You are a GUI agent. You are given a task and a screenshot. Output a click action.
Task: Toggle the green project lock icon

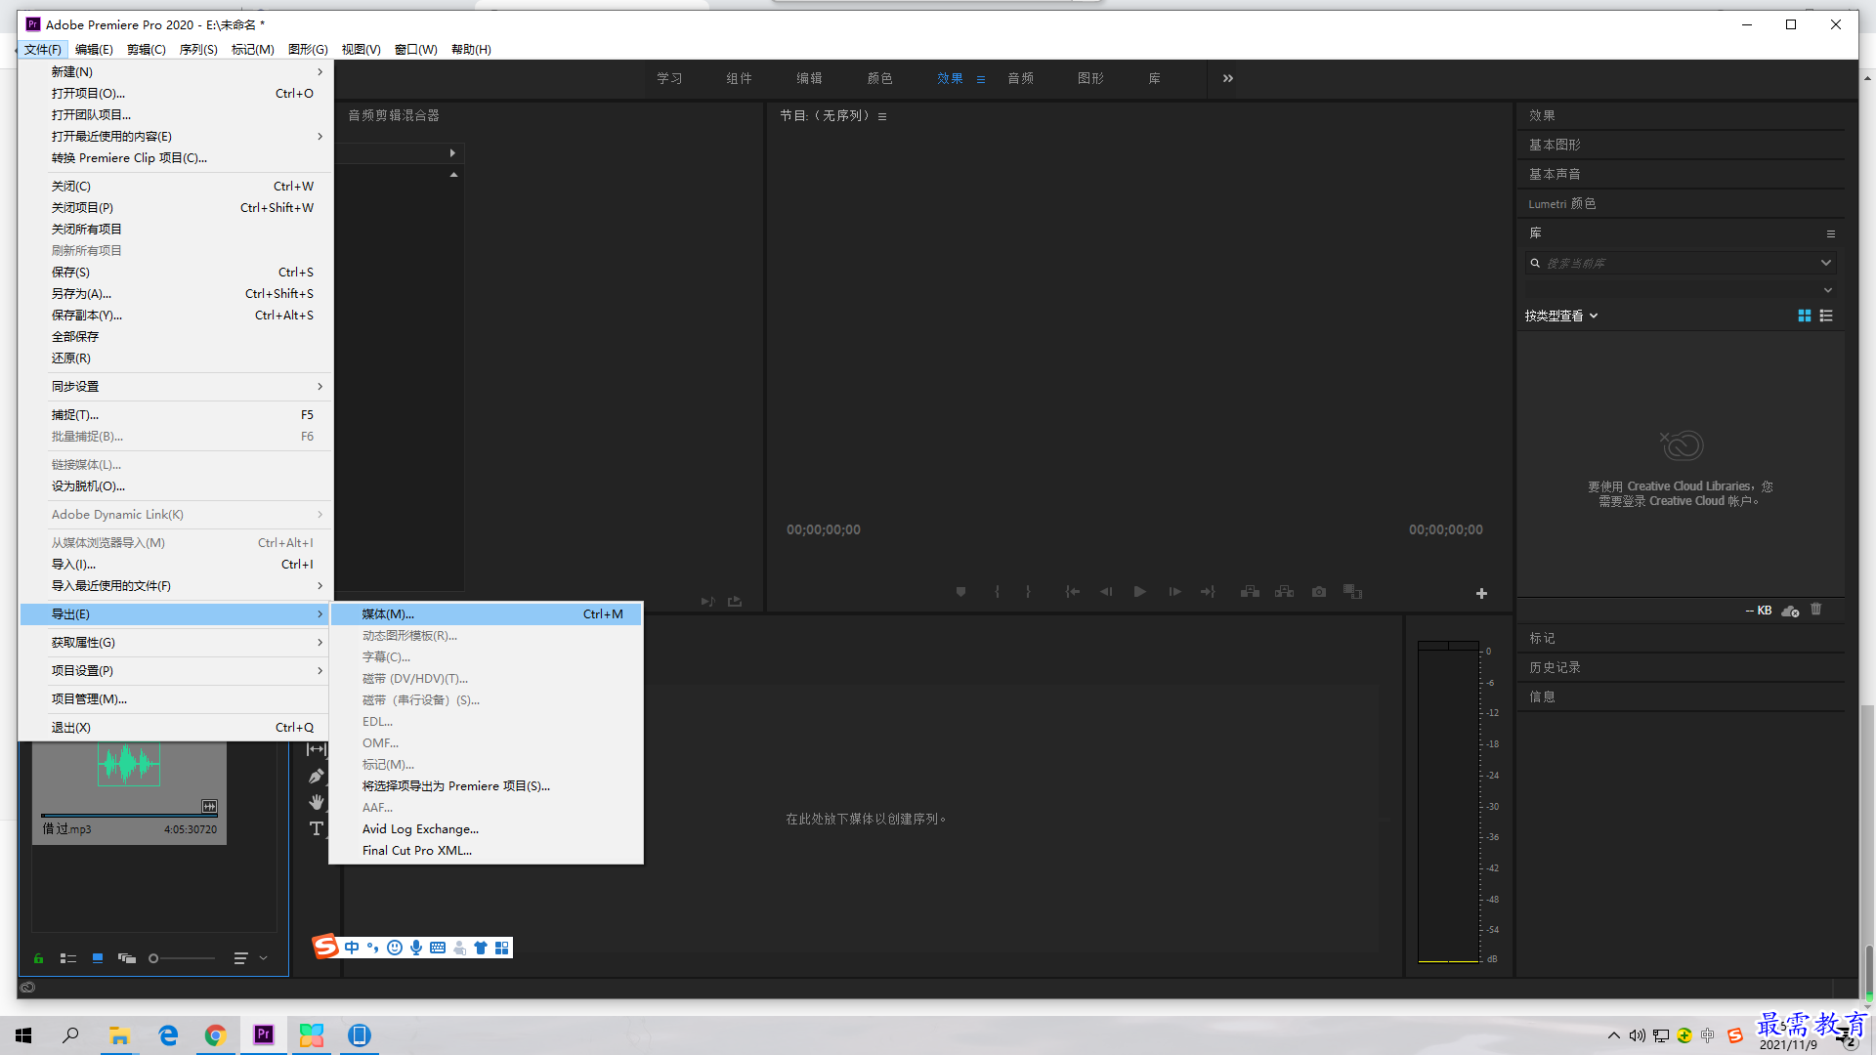[38, 958]
